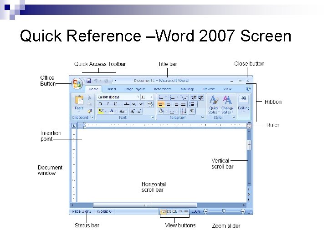Switch to the Page Layout tab
The image size is (328, 246).
[135, 89]
